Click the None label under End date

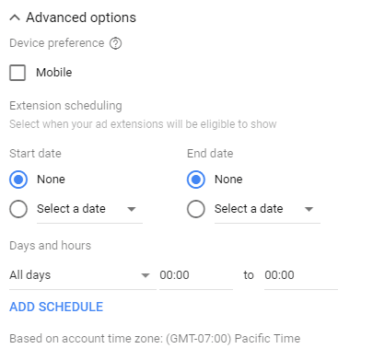click(228, 180)
